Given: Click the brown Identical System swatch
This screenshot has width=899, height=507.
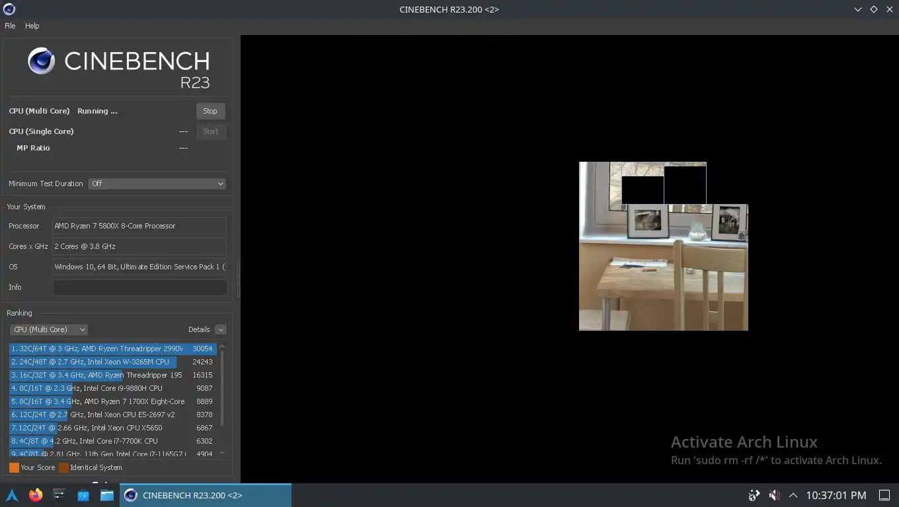Looking at the screenshot, I should (63, 467).
